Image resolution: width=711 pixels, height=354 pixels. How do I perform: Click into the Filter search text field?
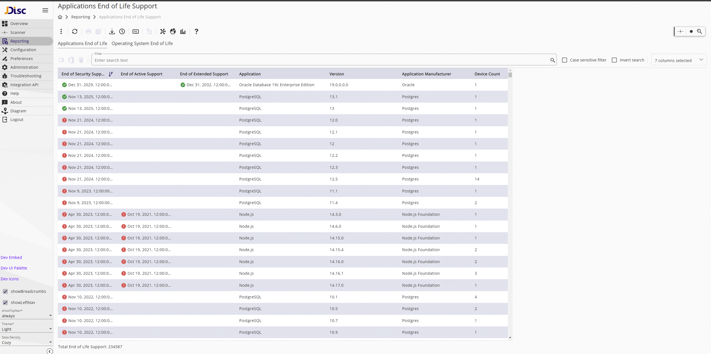320,60
